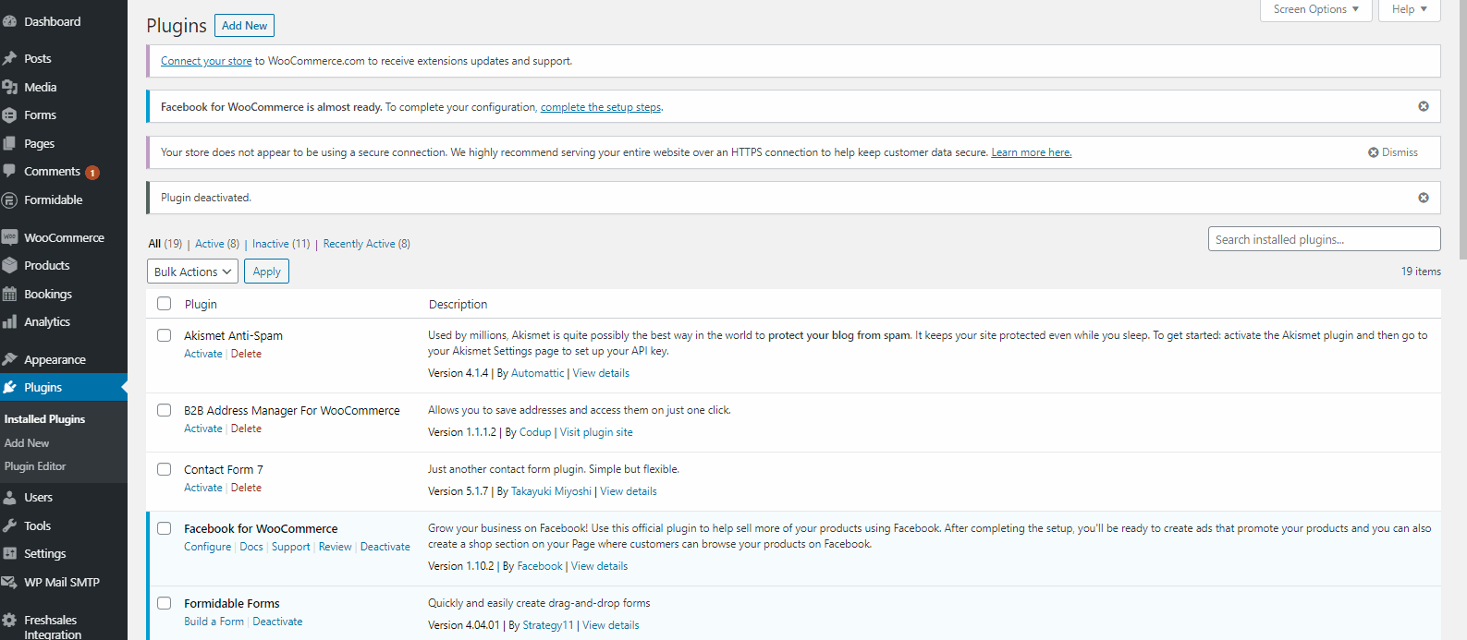The width and height of the screenshot is (1467, 640).
Task: Open Installed Plugins submenu item
Action: click(44, 419)
